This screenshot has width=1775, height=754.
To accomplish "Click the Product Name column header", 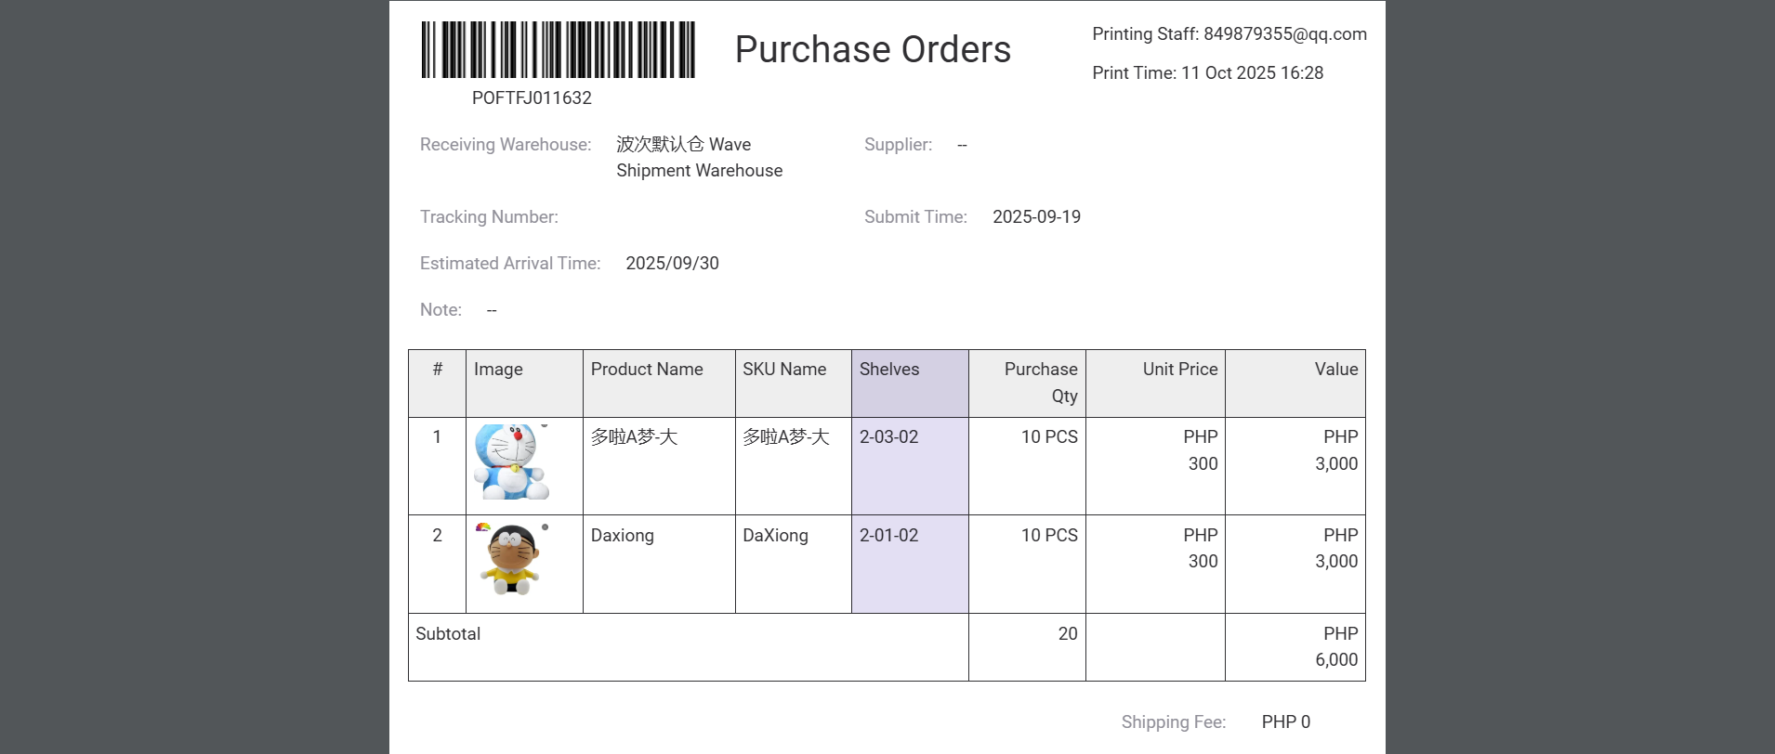I will click(x=647, y=370).
